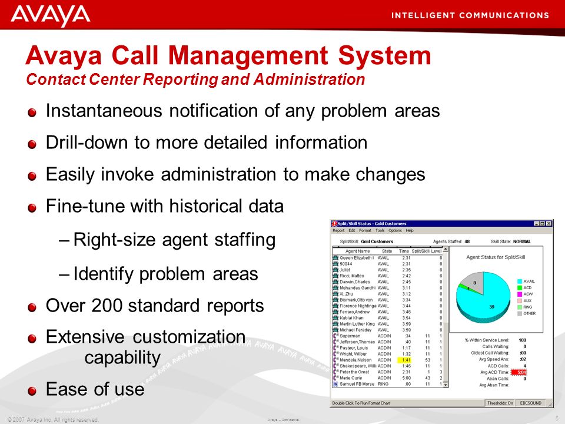Minimize the Split/Skill Status window
Screen dimensions: 565x424
tap(537, 224)
